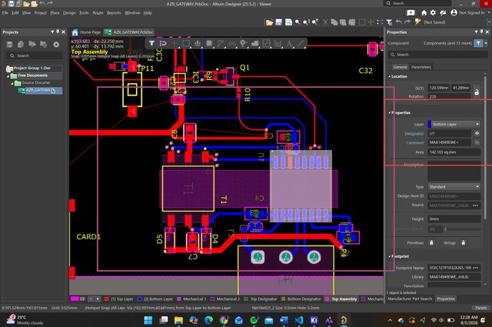Screen dimensions: 492x327
Task: Click the notifications off icon beside the gear
Action: point(443,12)
